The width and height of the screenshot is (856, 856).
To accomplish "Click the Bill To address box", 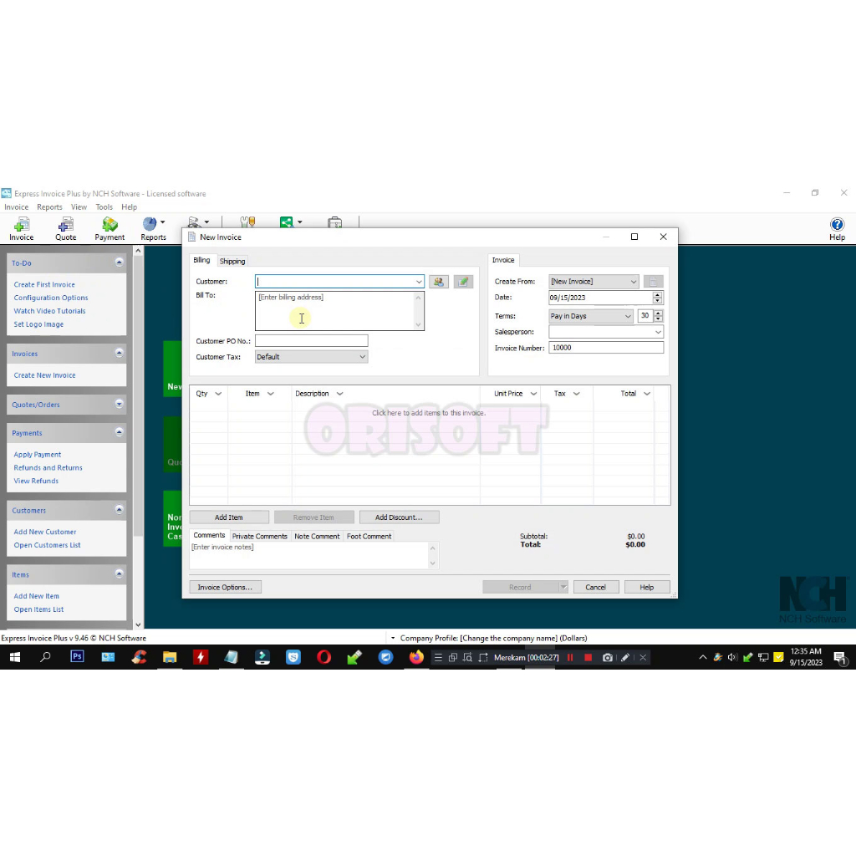I will (x=339, y=311).
